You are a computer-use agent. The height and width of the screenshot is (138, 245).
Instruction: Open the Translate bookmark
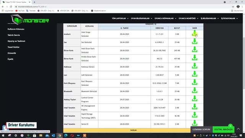pos(31,11)
